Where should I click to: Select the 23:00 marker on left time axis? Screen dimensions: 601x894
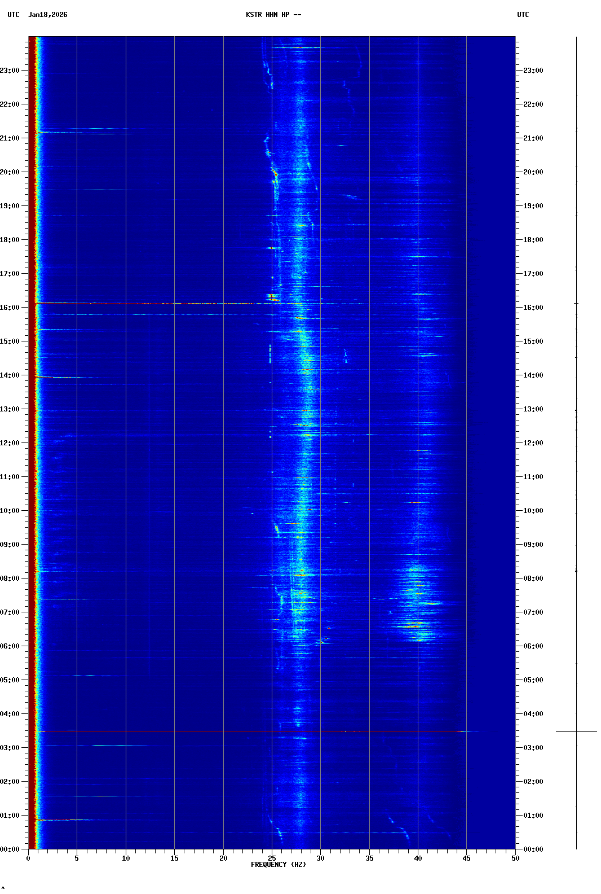pyautogui.click(x=10, y=71)
